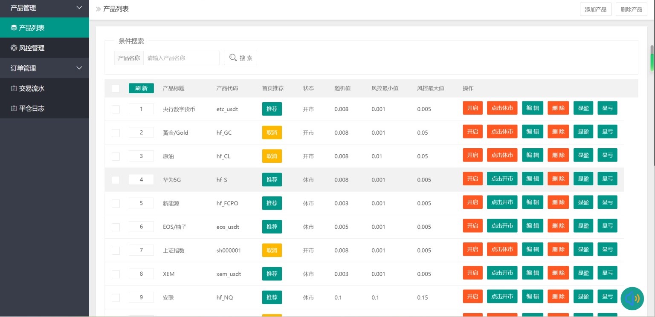This screenshot has height=317, width=655.
Task: Click 推荐 button for EOS/柚子 row
Action: [272, 227]
